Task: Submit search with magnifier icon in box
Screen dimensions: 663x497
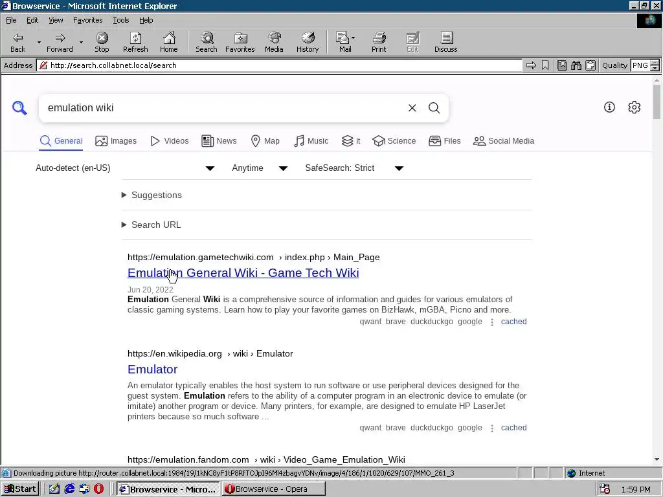Action: 434,108
